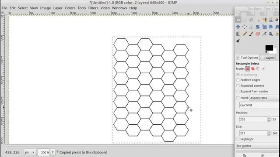The width and height of the screenshot is (280, 157).
Task: Select the Ink tool
Action: coord(271,34)
